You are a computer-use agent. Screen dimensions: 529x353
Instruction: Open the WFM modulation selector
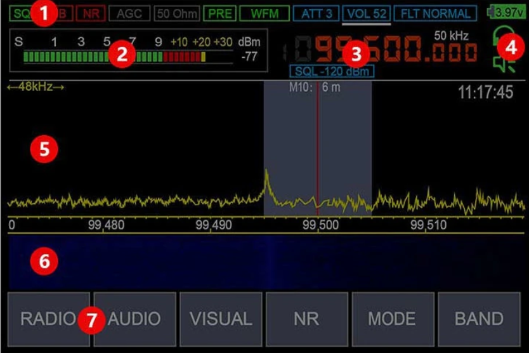point(264,13)
